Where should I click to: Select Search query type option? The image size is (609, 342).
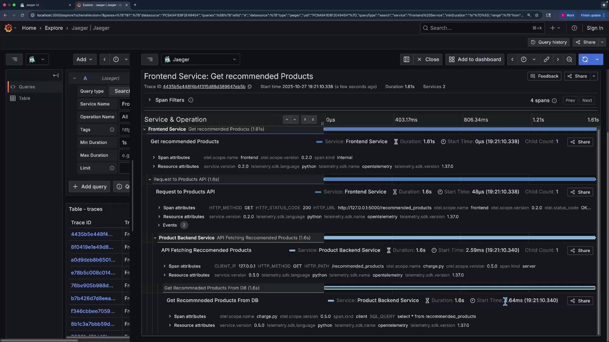click(120, 91)
